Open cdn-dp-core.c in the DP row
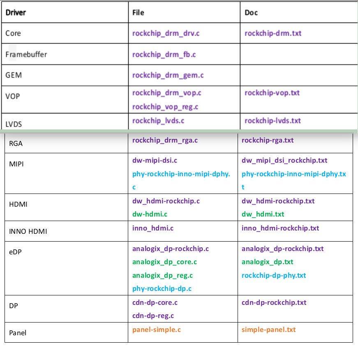The width and height of the screenshot is (358, 348). [x=155, y=302]
